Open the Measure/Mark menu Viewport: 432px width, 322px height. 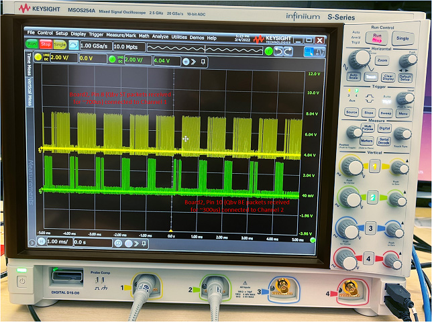[121, 36]
